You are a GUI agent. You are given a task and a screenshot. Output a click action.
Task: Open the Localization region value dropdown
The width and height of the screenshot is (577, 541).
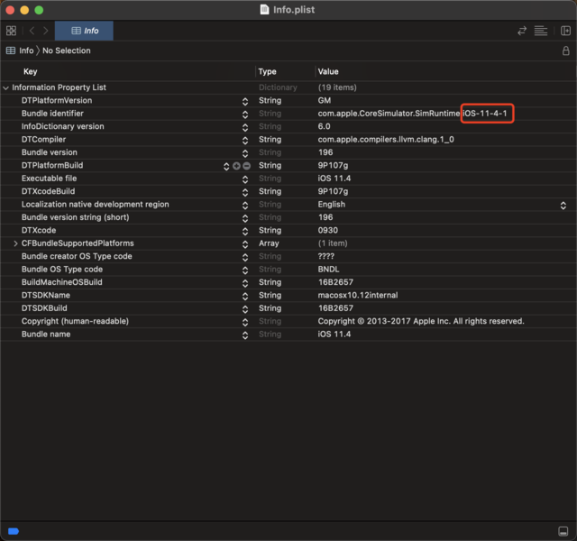coord(563,205)
